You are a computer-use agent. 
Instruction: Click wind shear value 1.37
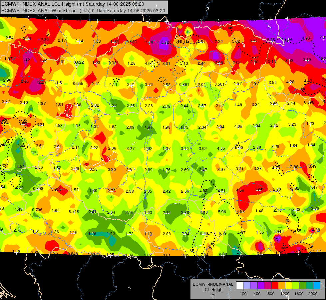(166, 148)
